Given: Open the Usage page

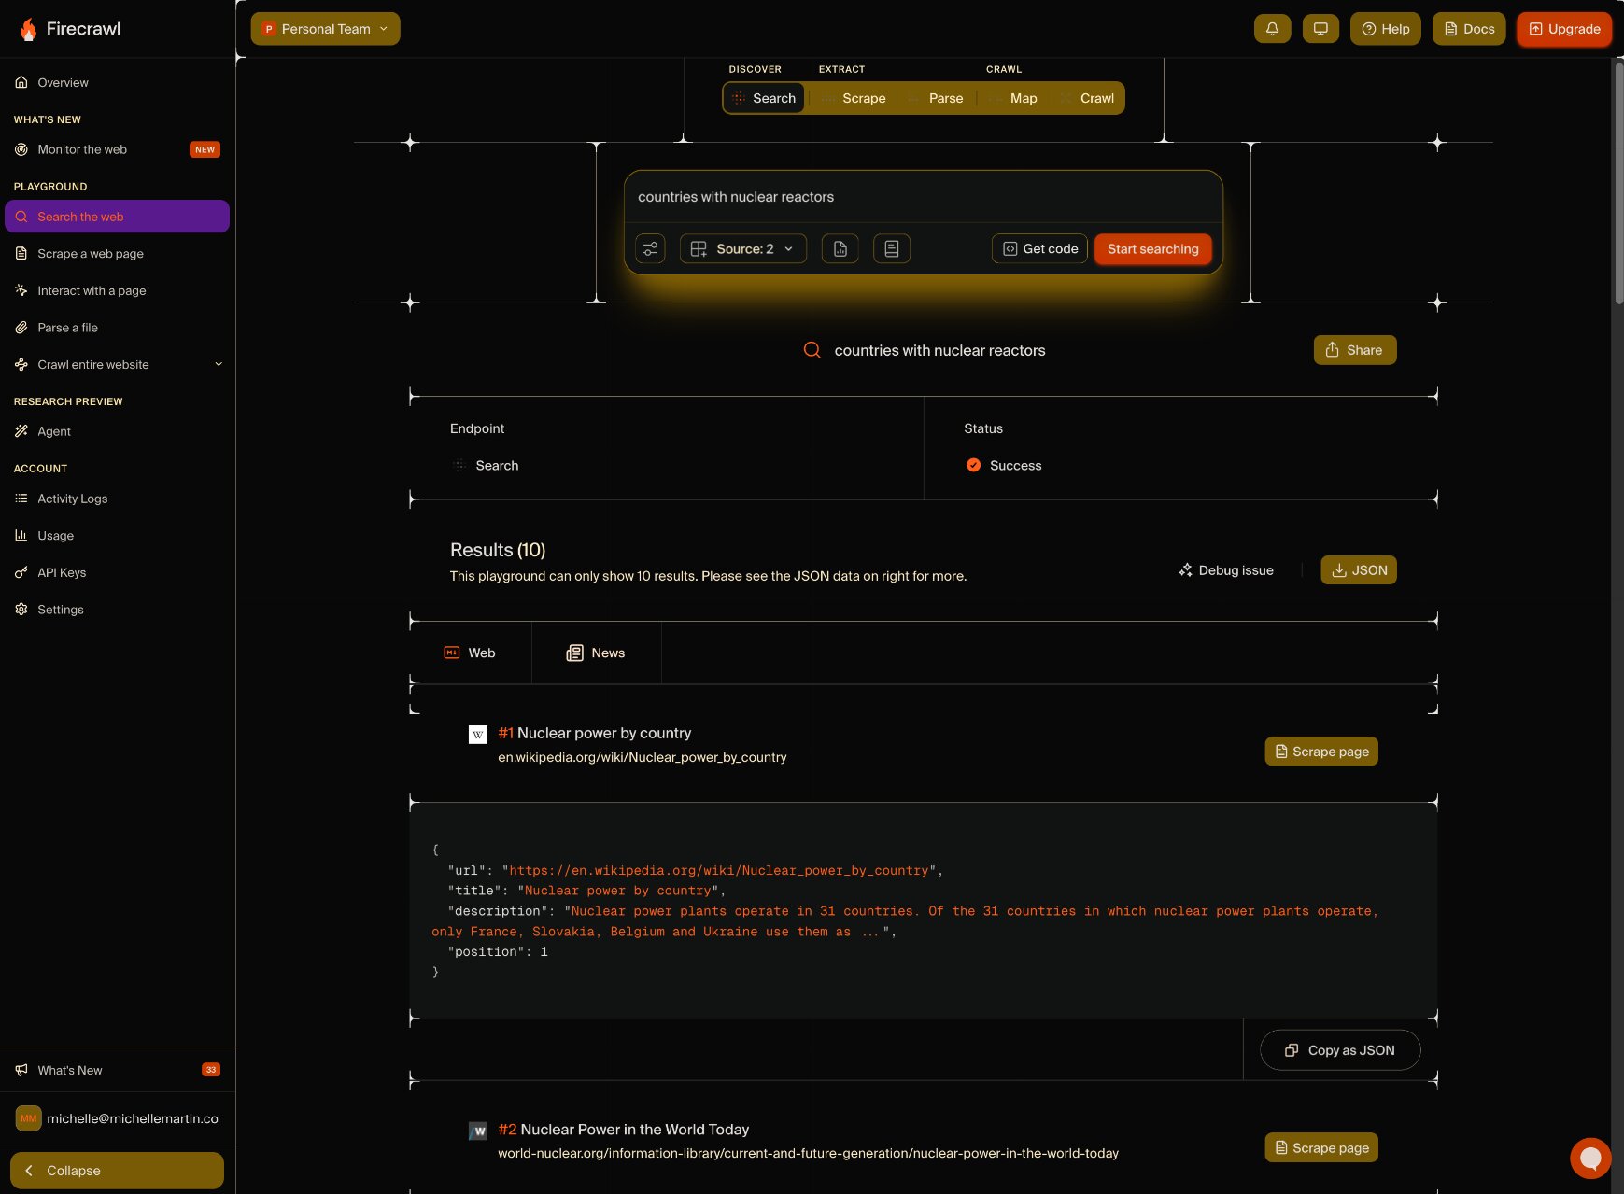Looking at the screenshot, I should coord(118,536).
